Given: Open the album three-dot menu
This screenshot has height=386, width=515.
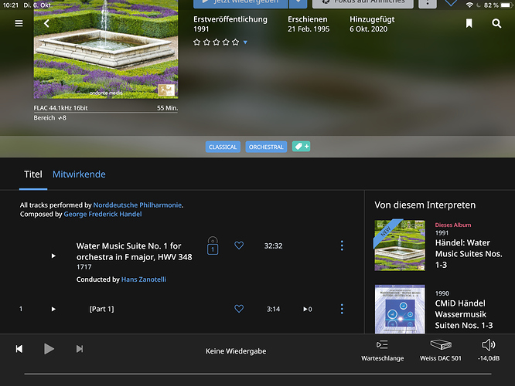Looking at the screenshot, I should (x=428, y=3).
